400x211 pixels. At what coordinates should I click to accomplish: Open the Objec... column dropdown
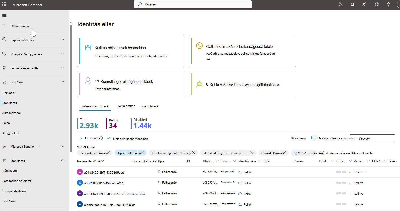click(x=217, y=161)
